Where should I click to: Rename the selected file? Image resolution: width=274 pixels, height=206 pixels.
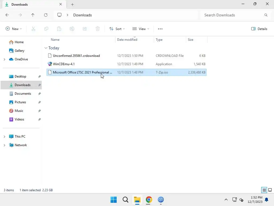(72, 29)
